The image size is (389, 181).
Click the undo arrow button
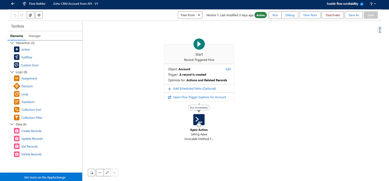tap(15, 15)
